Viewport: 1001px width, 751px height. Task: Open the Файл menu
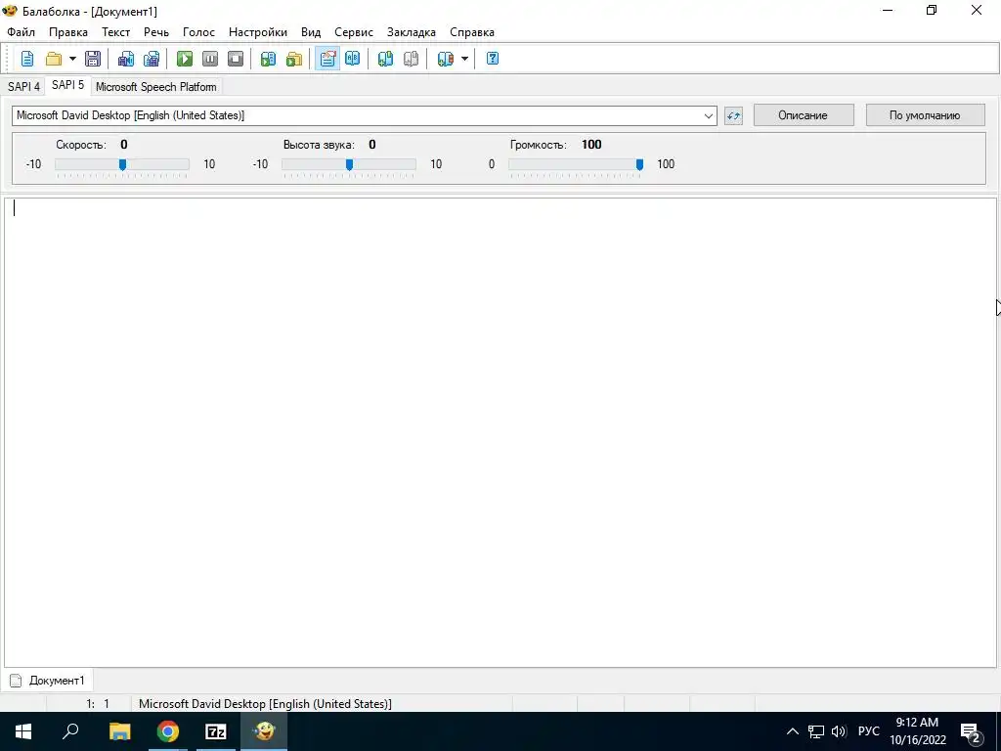(22, 32)
